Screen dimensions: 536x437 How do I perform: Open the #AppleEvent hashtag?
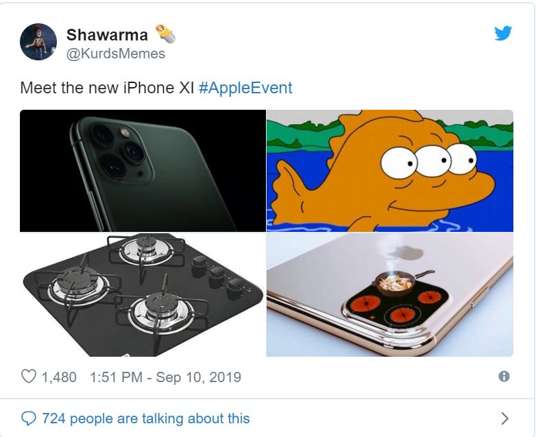pyautogui.click(x=245, y=88)
